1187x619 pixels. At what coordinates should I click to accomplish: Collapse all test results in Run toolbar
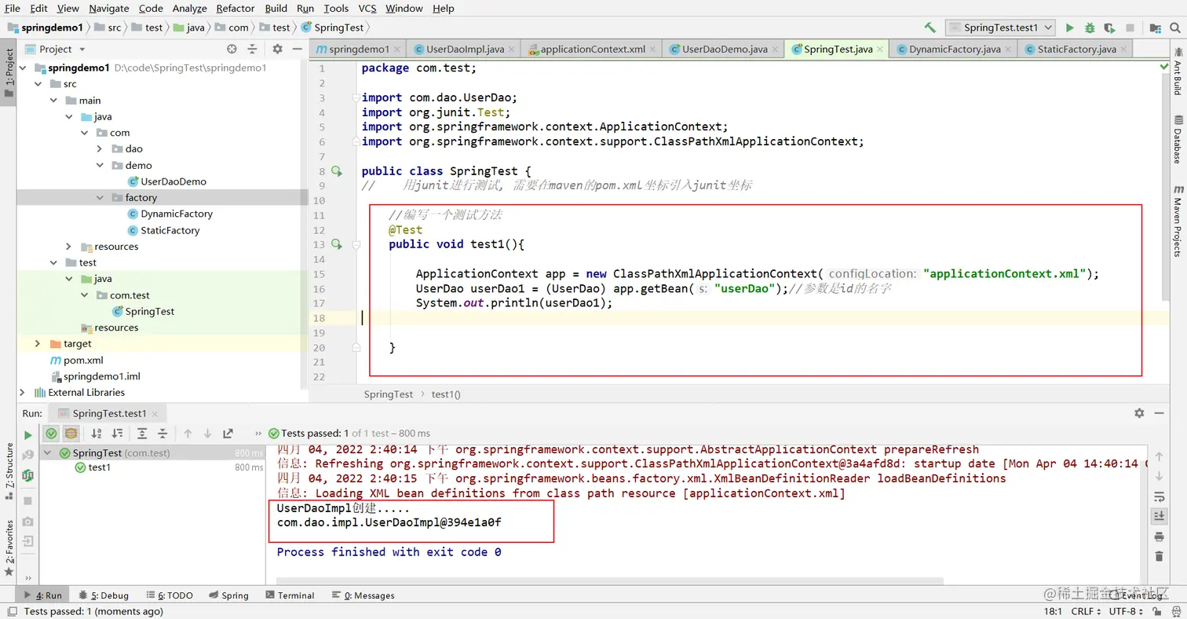tap(163, 433)
